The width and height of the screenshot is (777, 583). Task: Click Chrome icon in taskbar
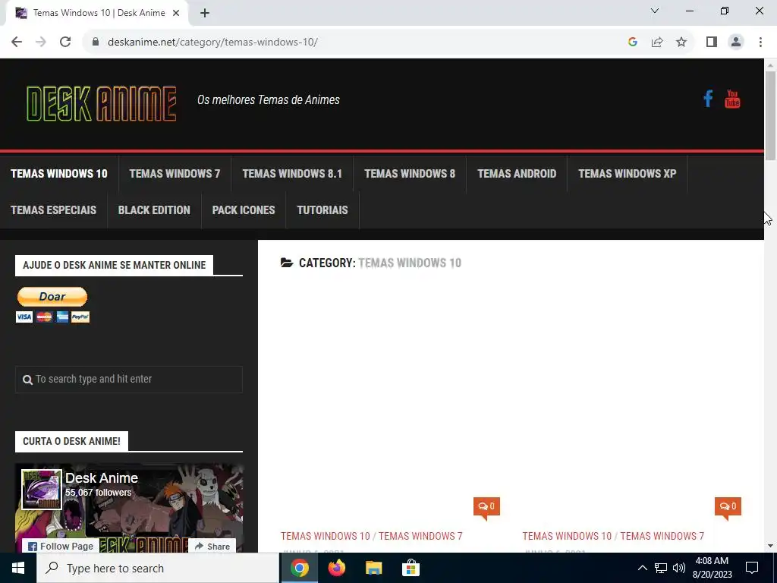tap(300, 568)
